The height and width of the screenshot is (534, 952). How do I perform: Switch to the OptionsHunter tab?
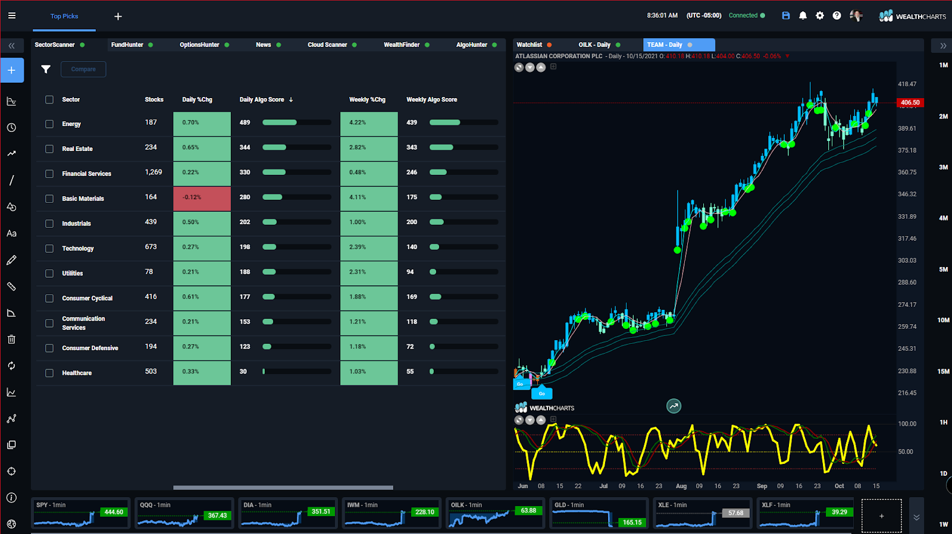204,45
